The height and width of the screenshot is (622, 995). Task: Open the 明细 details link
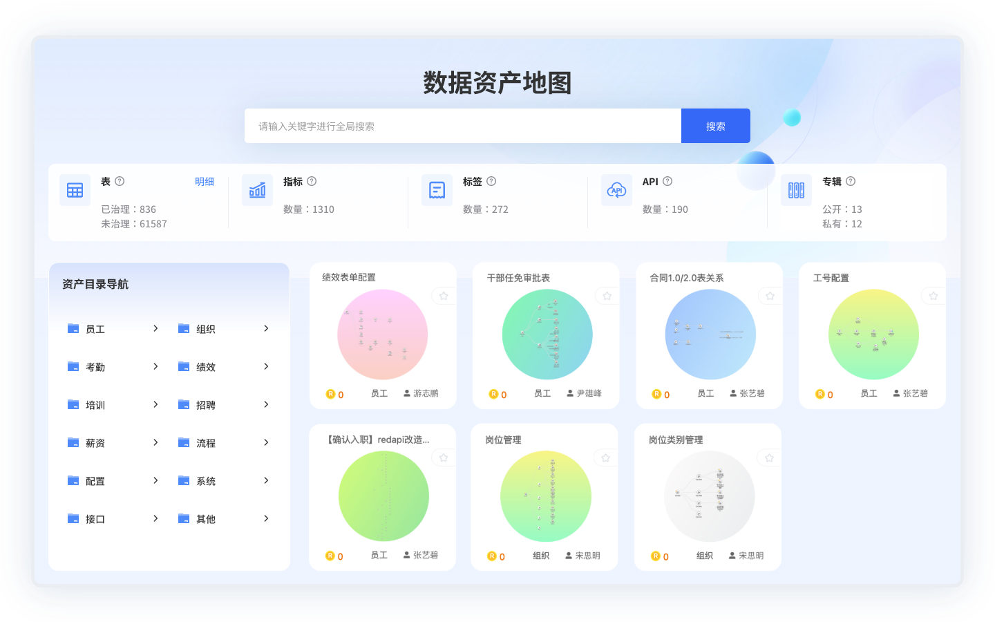click(205, 182)
